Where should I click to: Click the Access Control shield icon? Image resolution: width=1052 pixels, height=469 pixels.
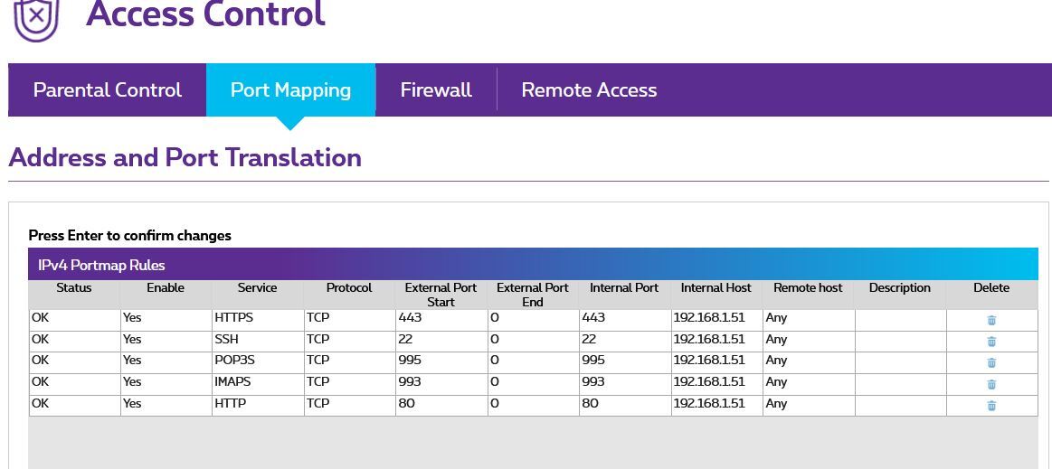coord(36,19)
